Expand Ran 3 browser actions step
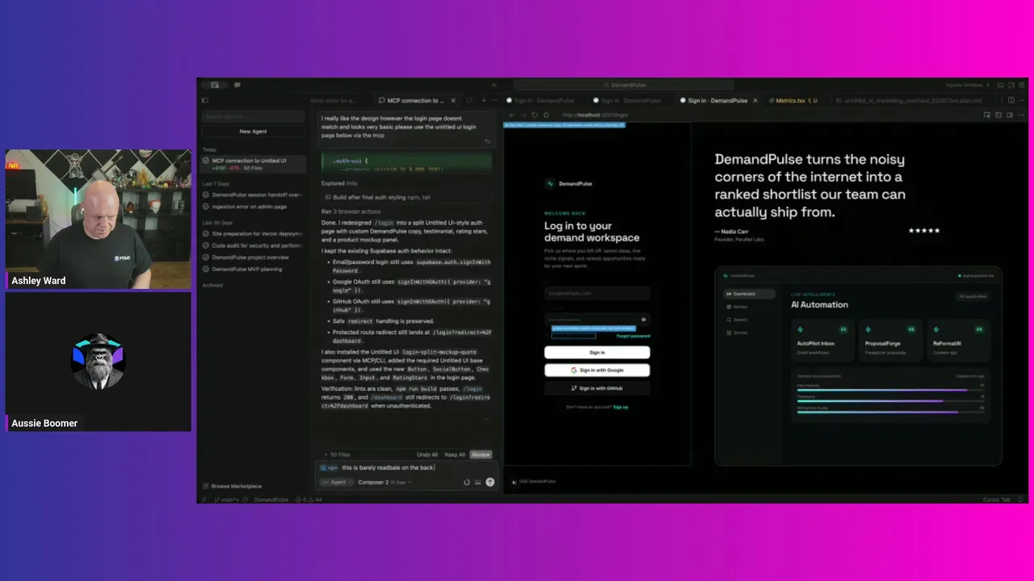 pos(351,211)
